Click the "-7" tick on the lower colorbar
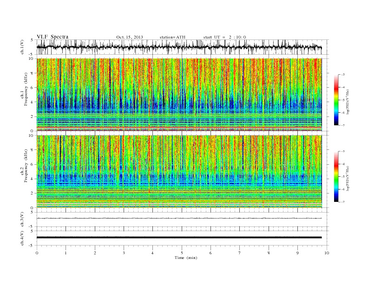368x284 pixels. [x=343, y=202]
